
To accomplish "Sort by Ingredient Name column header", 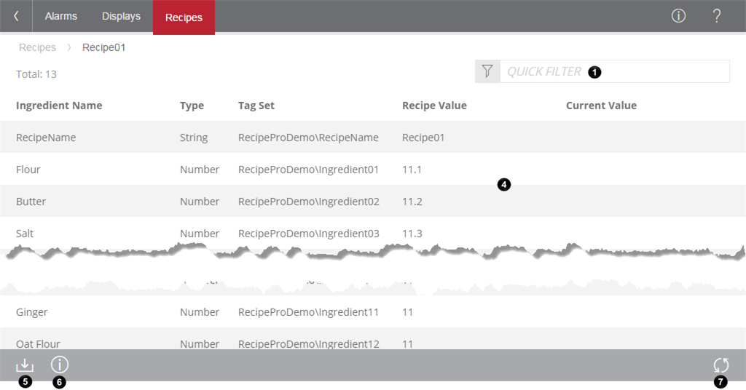I will [x=59, y=106].
